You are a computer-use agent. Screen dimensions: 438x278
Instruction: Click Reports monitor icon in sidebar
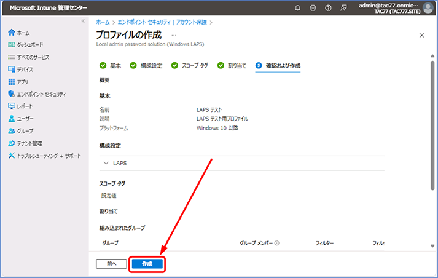pyautogui.click(x=12, y=106)
